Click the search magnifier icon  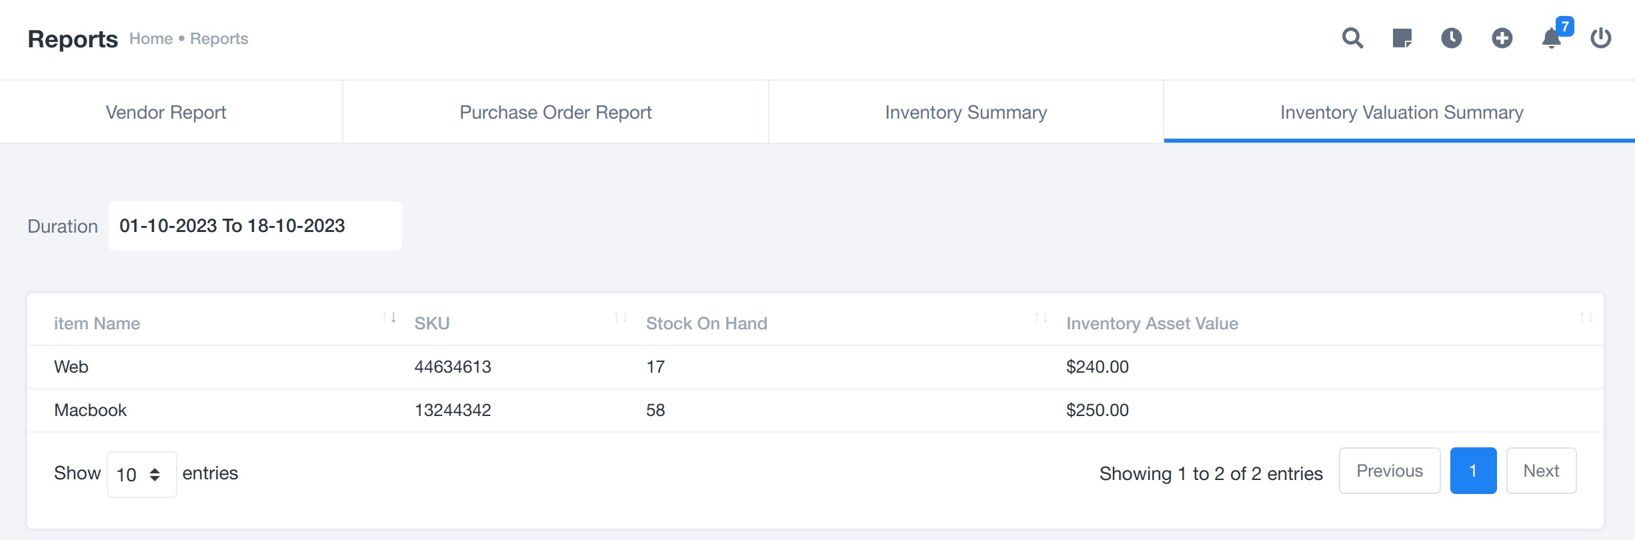coord(1352,38)
